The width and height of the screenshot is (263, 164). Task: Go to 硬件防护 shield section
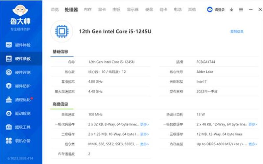tap(21, 86)
